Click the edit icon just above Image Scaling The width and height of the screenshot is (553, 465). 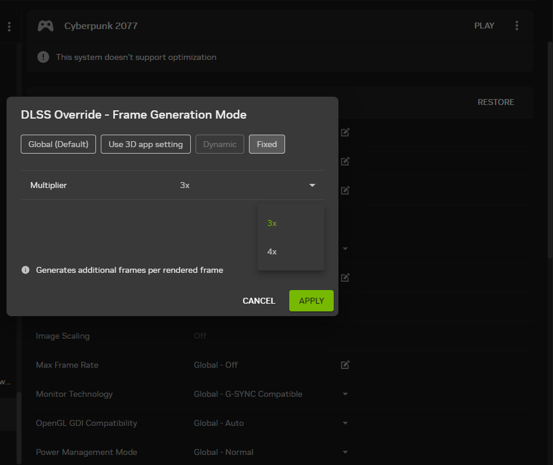pos(345,277)
